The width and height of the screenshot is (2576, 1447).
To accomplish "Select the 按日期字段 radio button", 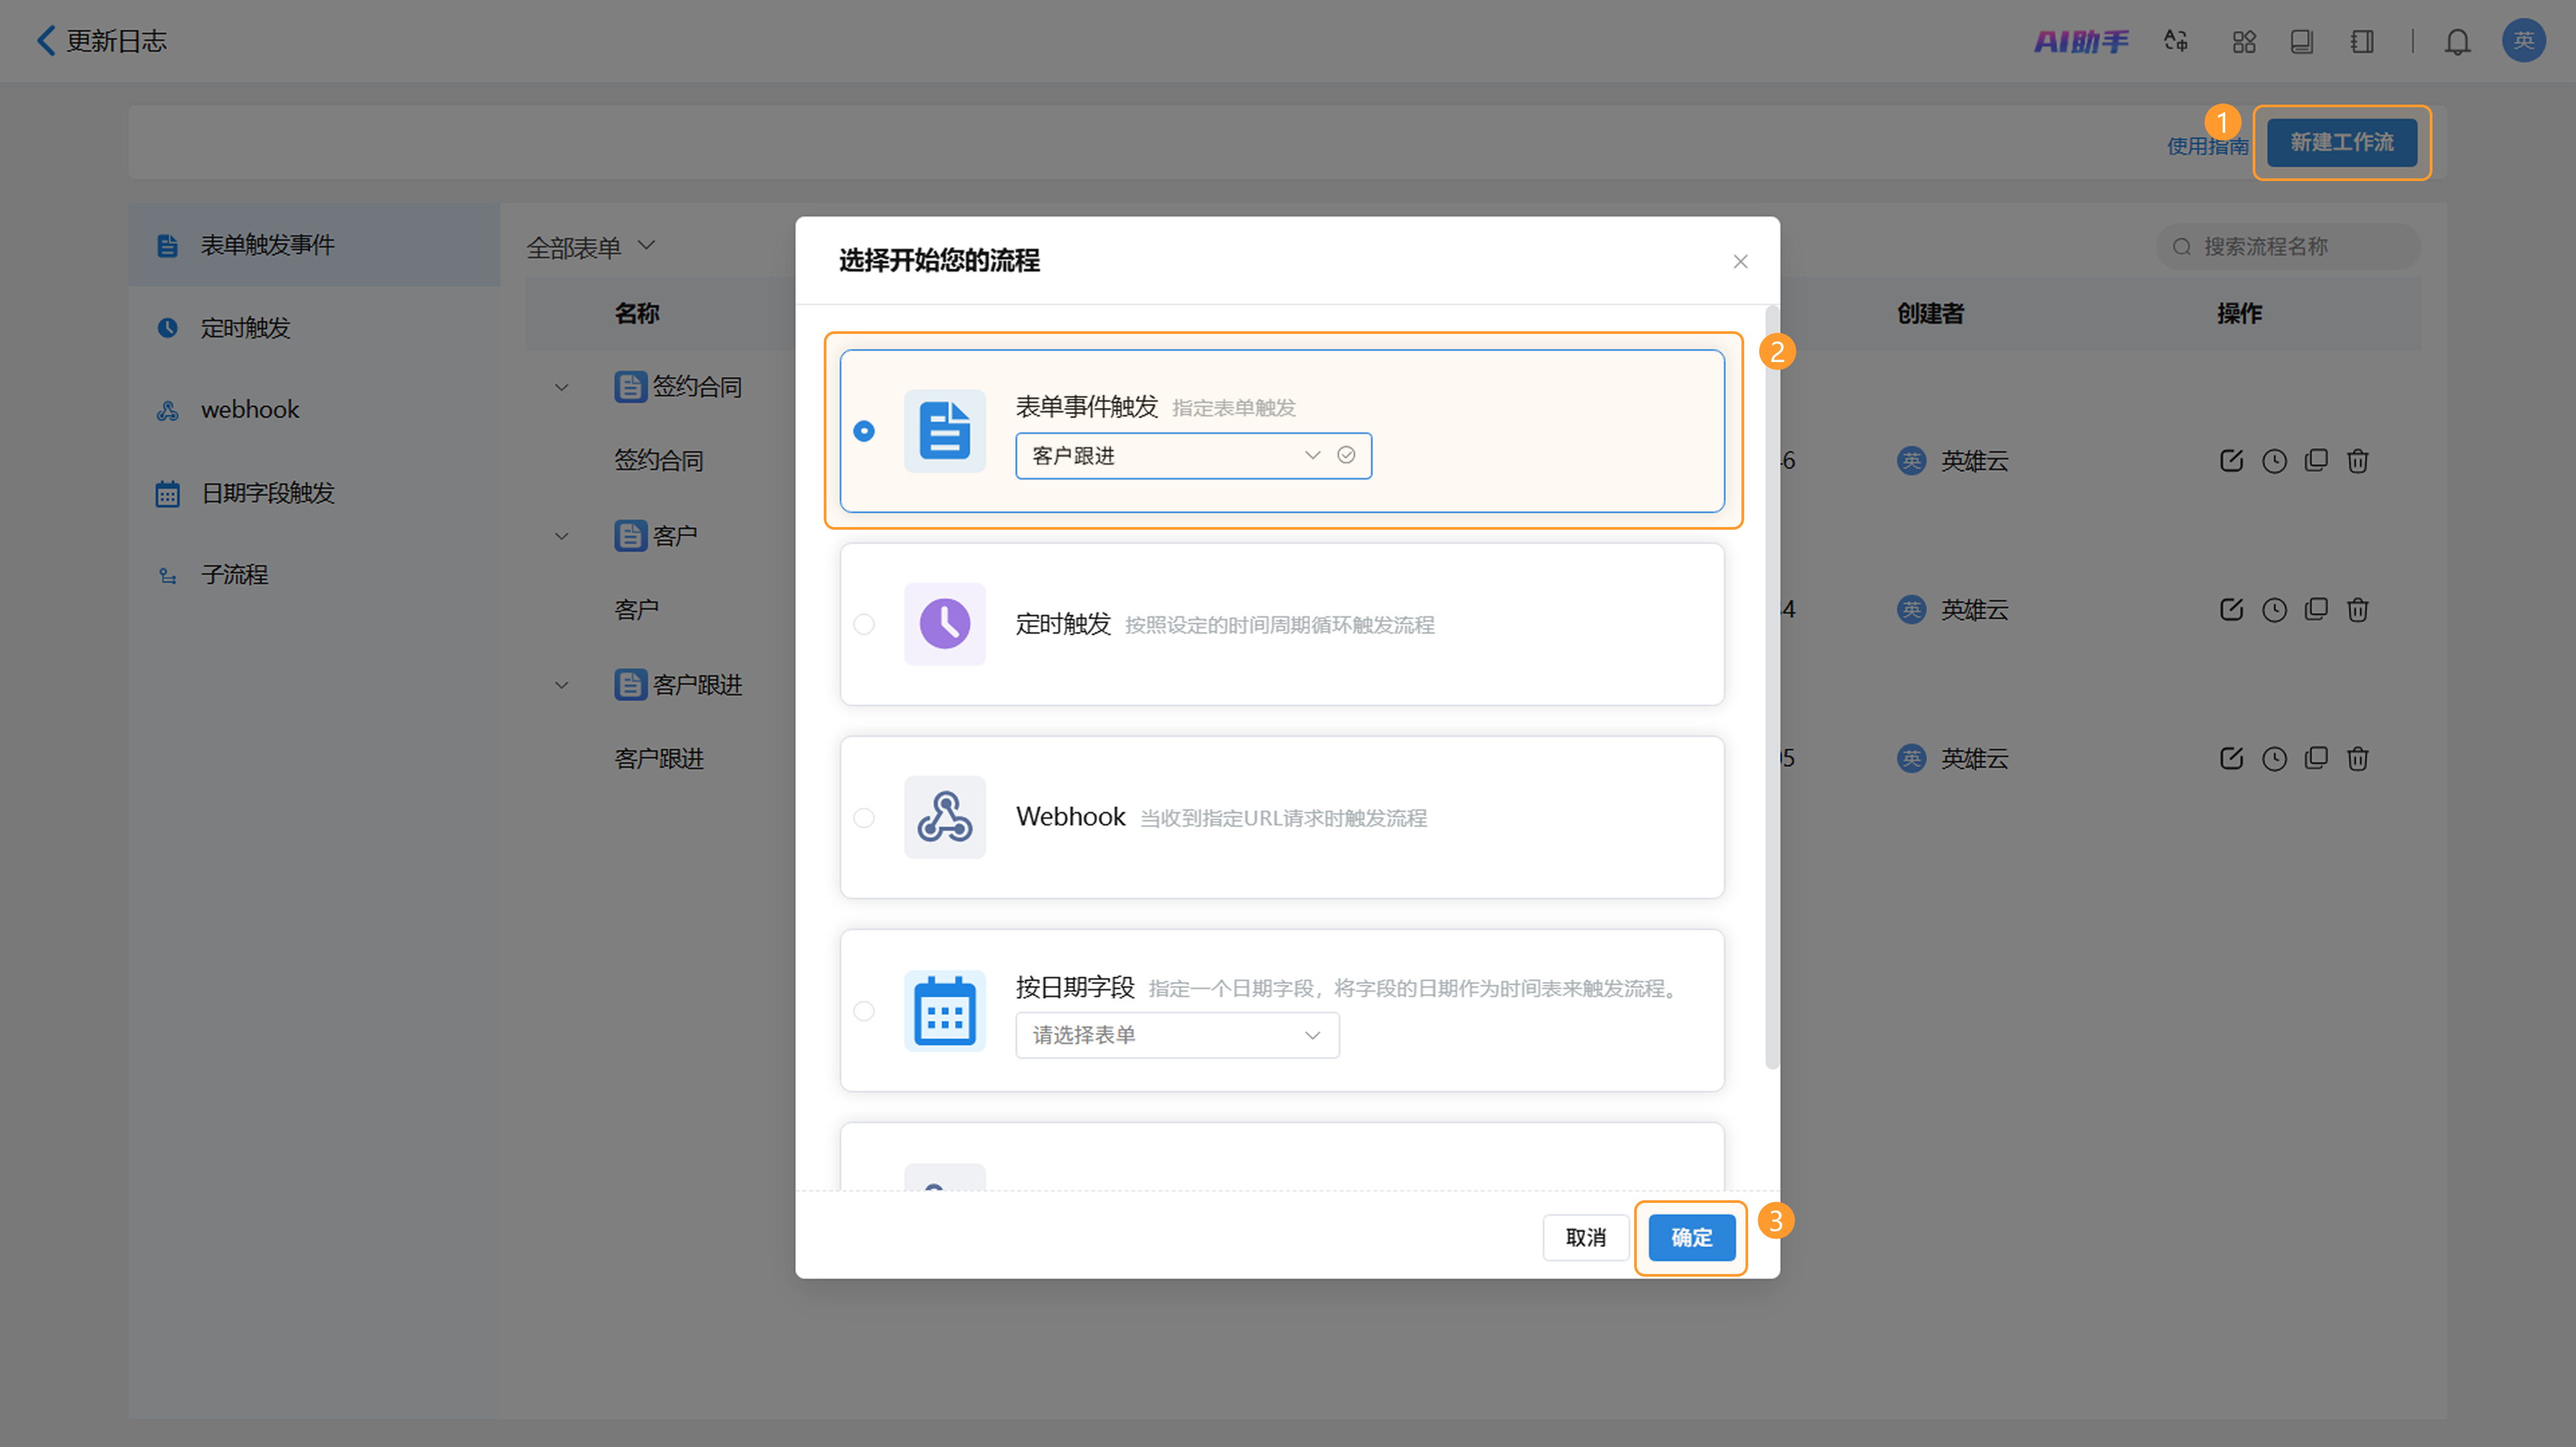I will (x=864, y=1010).
